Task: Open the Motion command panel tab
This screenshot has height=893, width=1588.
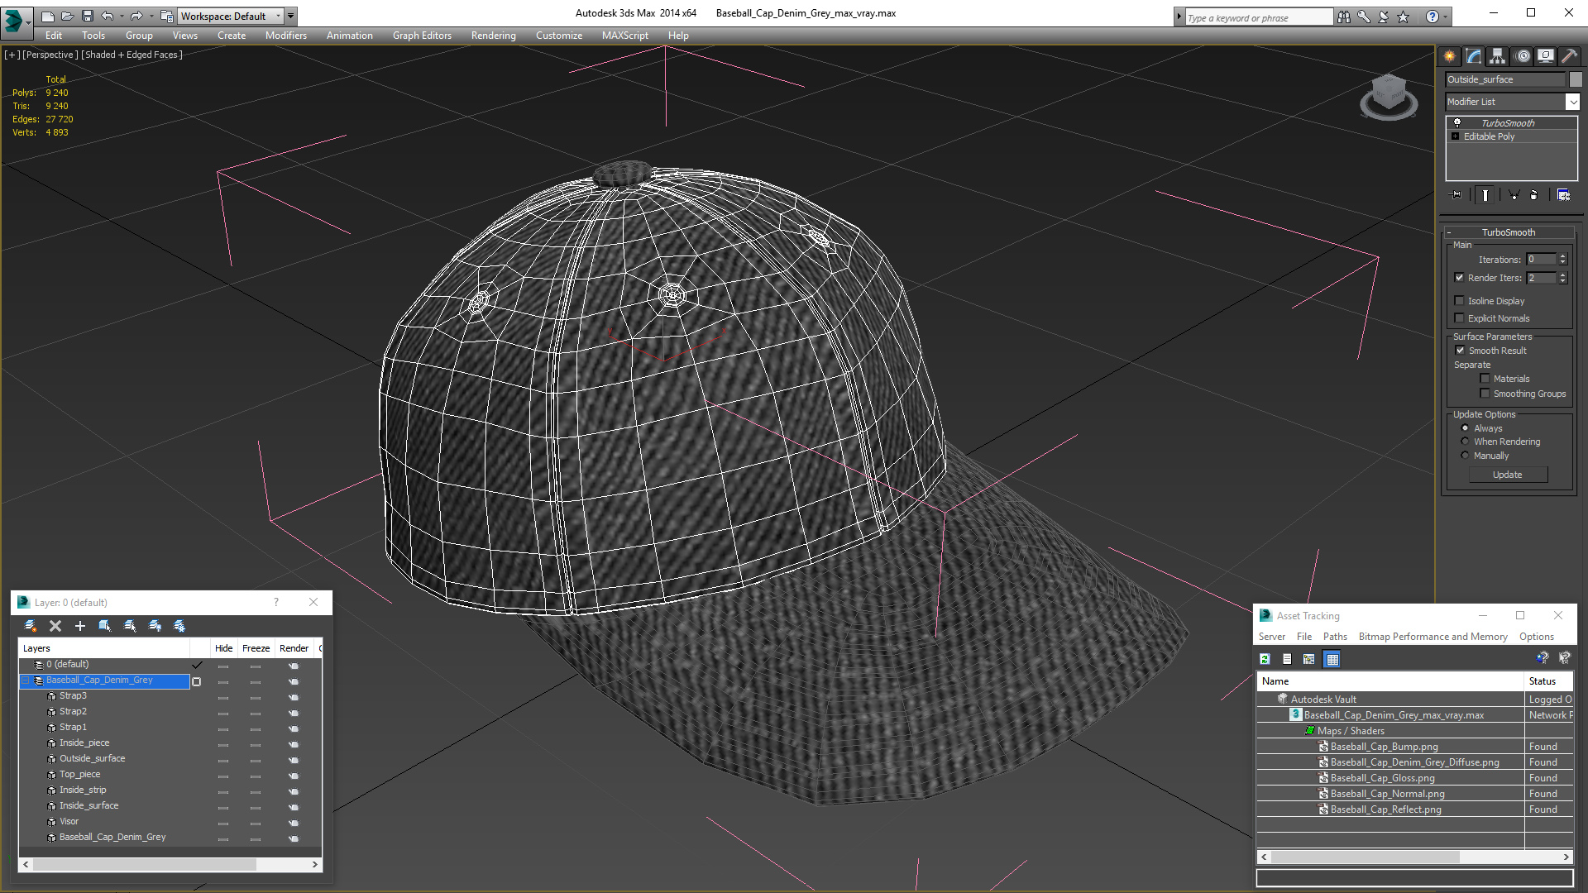Action: tap(1523, 56)
